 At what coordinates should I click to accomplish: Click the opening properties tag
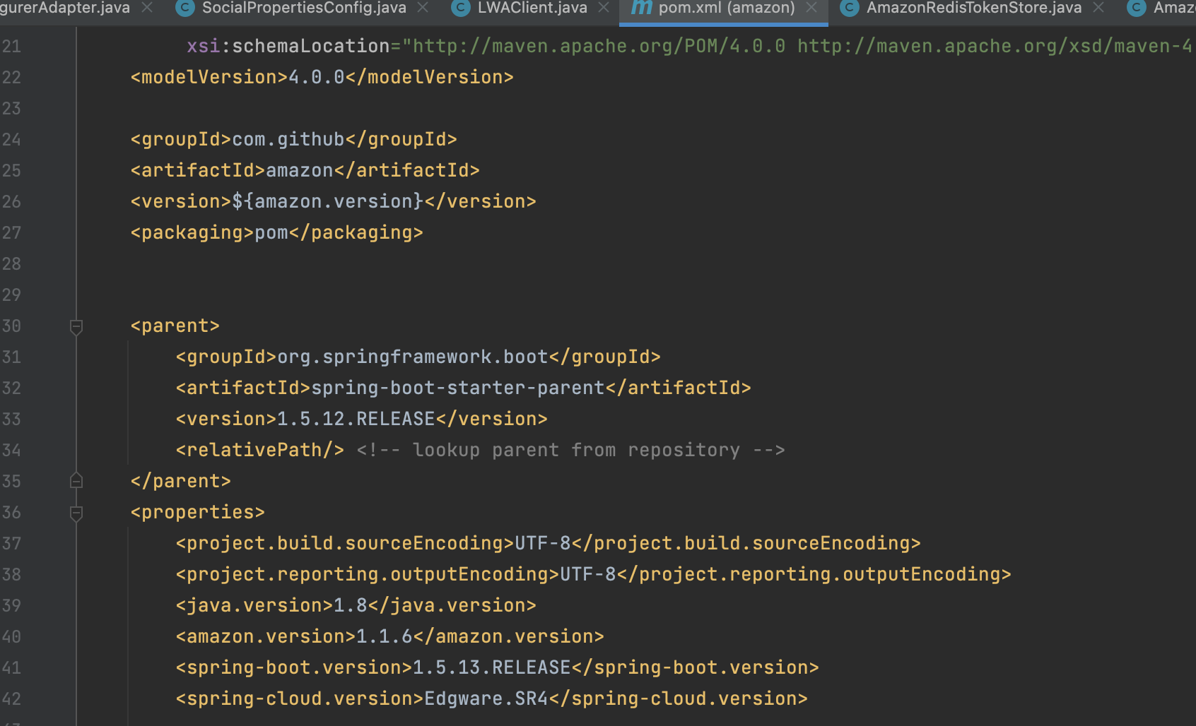pos(198,512)
